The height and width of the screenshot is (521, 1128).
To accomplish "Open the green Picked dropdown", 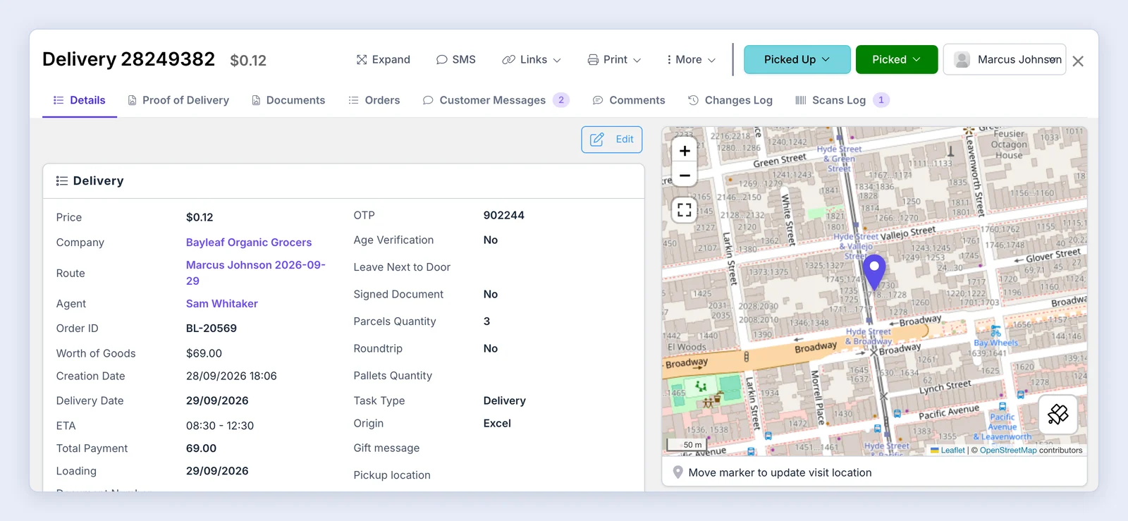I will point(896,59).
